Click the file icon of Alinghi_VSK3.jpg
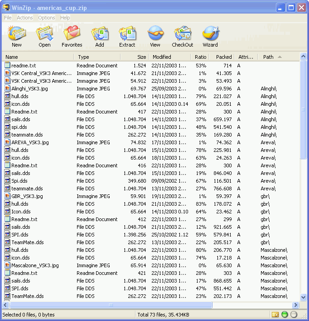Screen dimensions: 309x321 click(x=7, y=89)
